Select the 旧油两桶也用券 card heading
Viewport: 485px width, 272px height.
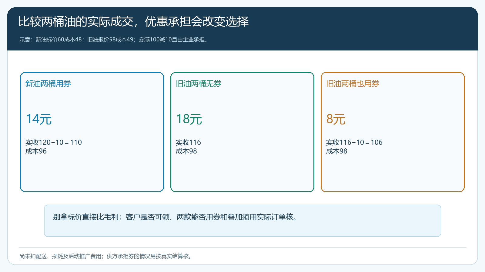(353, 84)
